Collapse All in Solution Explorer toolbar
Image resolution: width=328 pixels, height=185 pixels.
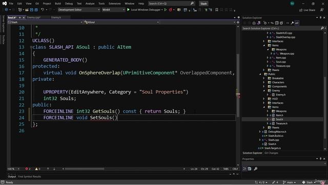[x=277, y=23]
